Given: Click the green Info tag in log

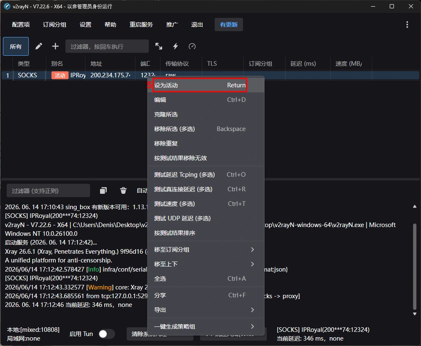Looking at the screenshot, I should [93, 269].
